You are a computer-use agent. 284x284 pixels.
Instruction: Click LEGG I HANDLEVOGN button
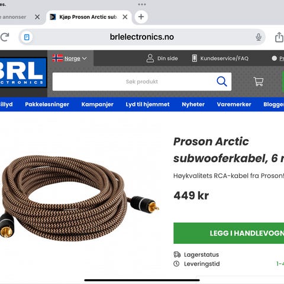click(229, 233)
